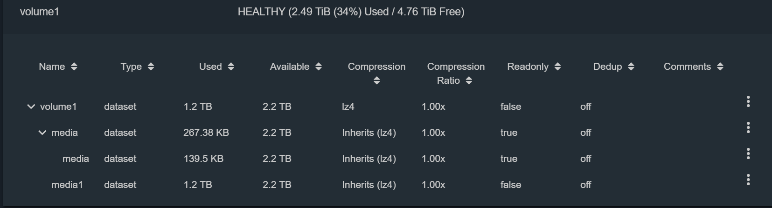772x208 pixels.
Task: Sort datasets by Used space arrows
Action: coord(231,67)
